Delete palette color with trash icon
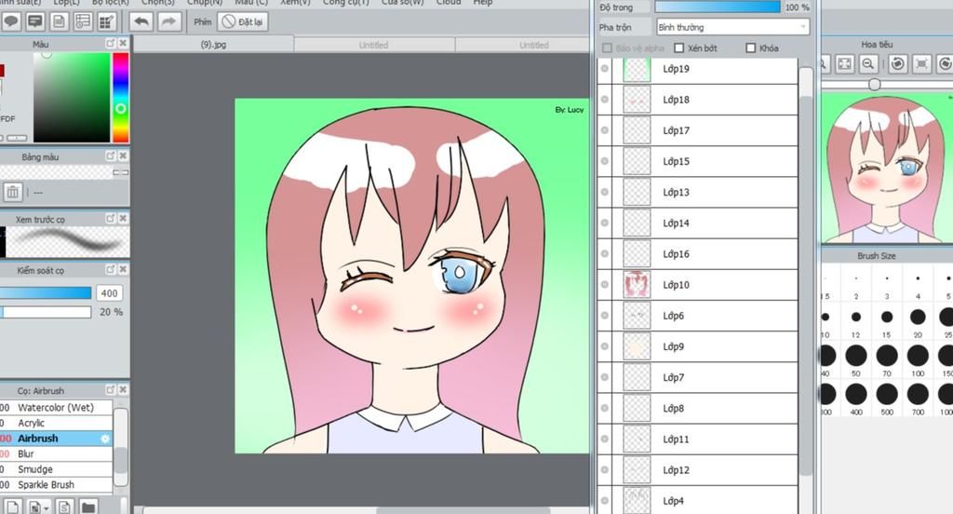Image resolution: width=953 pixels, height=514 pixels. click(12, 192)
